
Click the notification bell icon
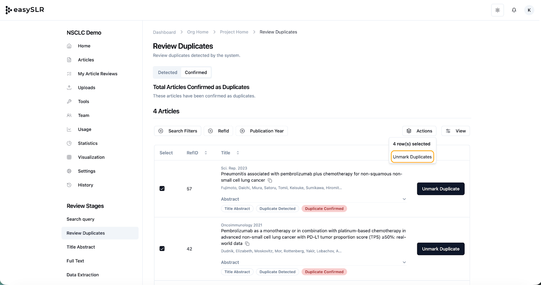coord(514,10)
